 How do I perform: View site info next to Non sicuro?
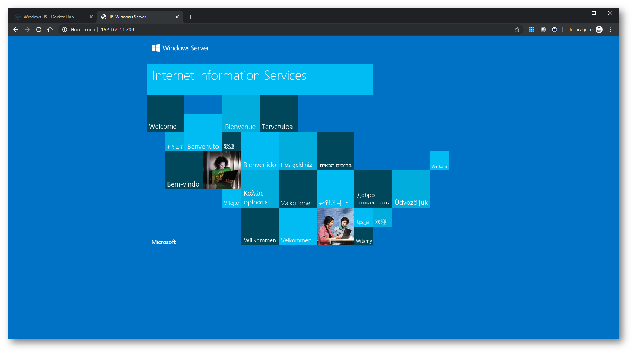click(x=65, y=29)
